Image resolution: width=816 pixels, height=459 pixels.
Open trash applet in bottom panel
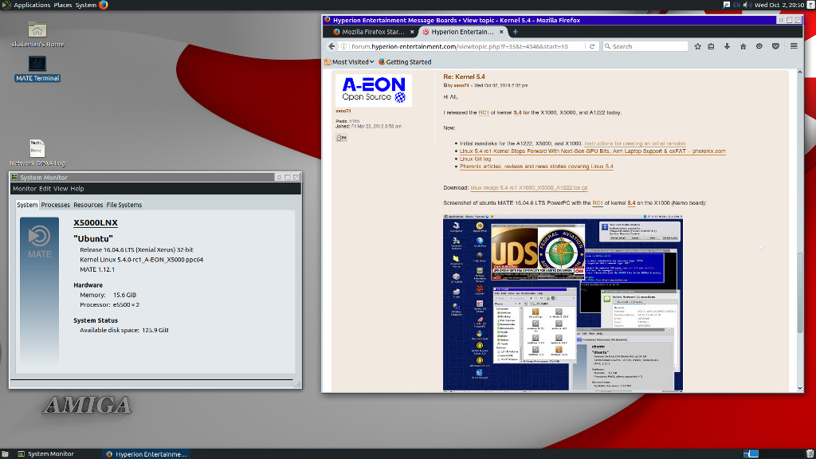[810, 453]
